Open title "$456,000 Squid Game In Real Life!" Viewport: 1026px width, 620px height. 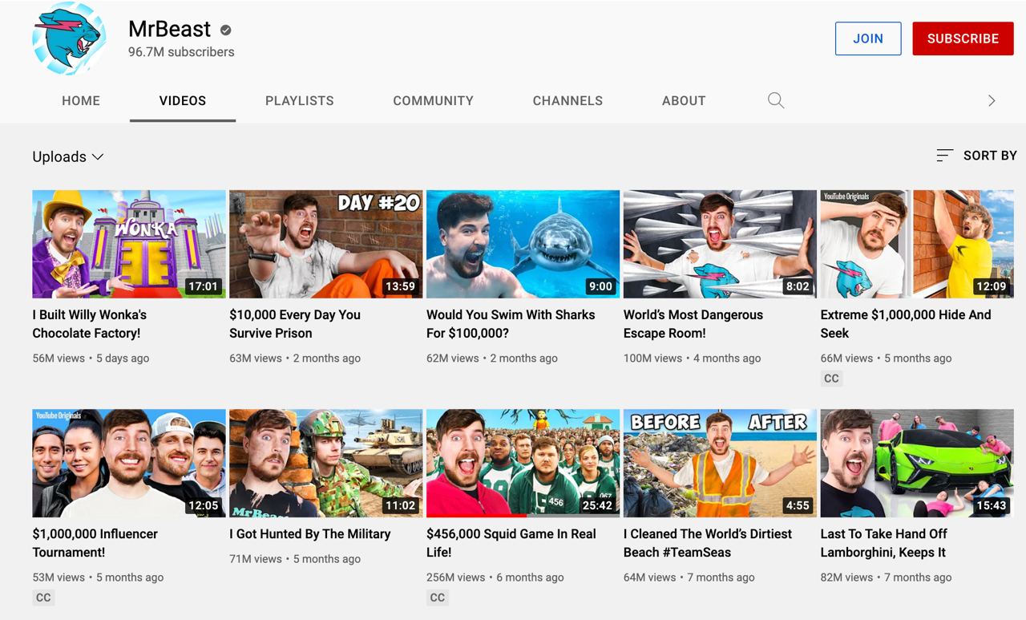point(511,543)
